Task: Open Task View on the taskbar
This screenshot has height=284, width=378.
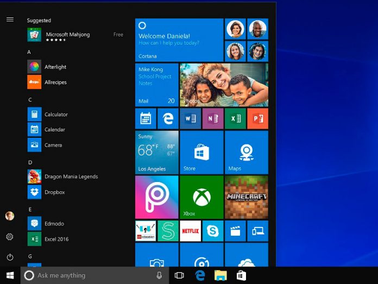Action: tap(179, 275)
